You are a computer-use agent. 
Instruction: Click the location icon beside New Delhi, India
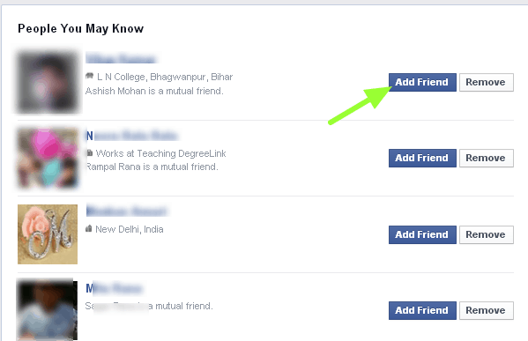(88, 229)
